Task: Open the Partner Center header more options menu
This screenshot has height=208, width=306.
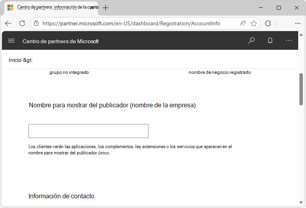Action: click(x=288, y=40)
